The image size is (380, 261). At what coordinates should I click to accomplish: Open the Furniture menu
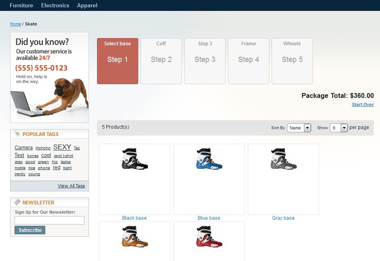tap(21, 6)
